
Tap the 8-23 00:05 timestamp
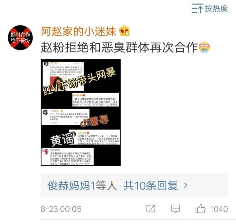click(61, 209)
